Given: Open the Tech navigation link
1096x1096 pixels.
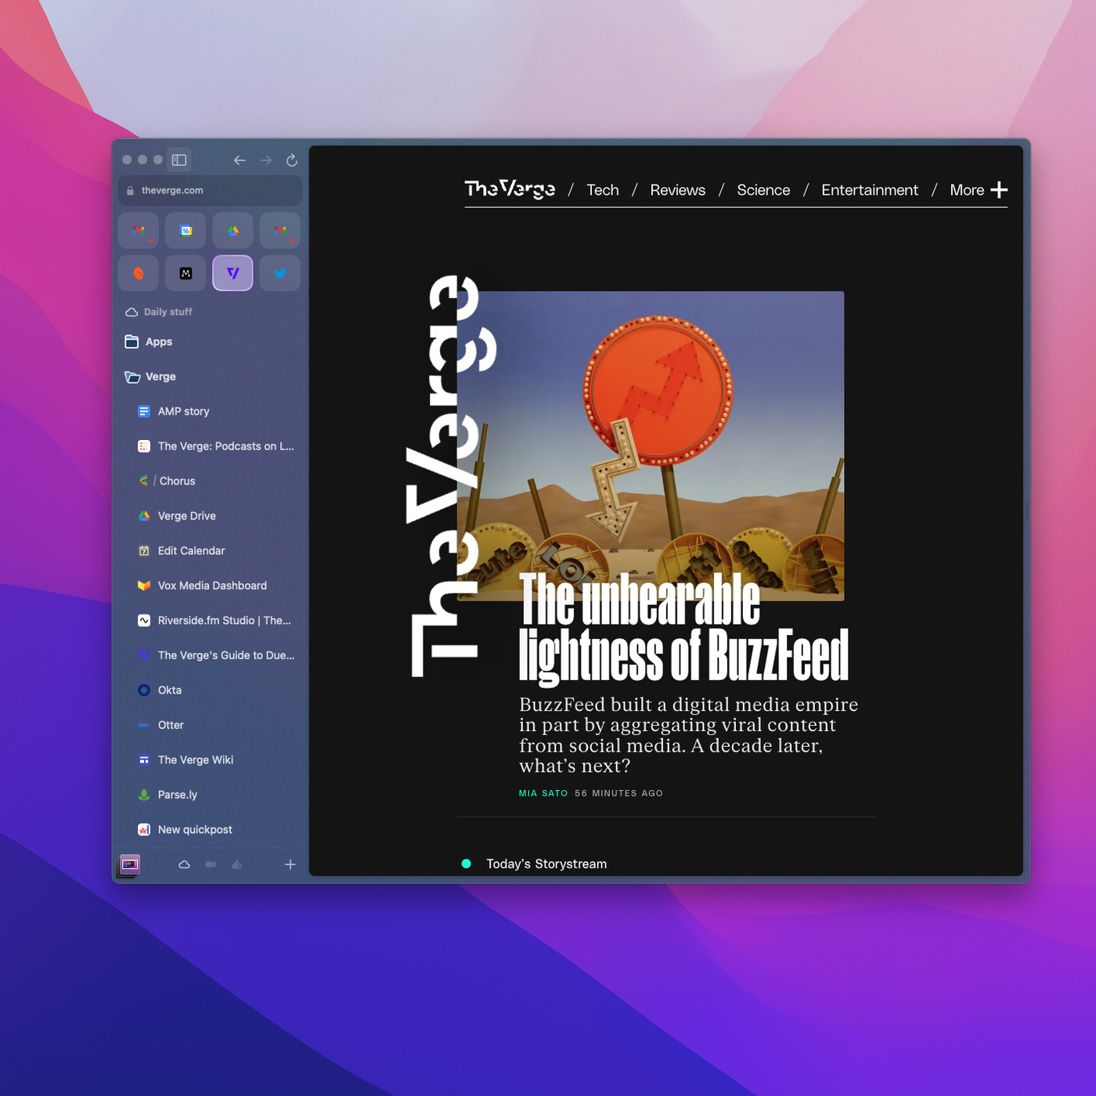Looking at the screenshot, I should (603, 190).
